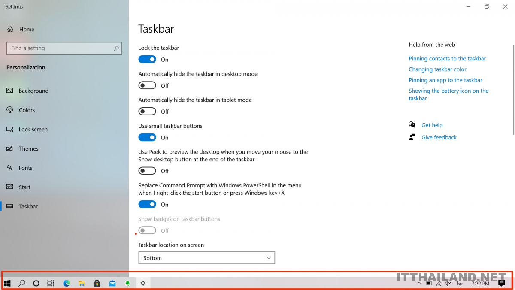Enable Peek desktop preview toggle
Screen dimensions: 515x290
(x=147, y=171)
